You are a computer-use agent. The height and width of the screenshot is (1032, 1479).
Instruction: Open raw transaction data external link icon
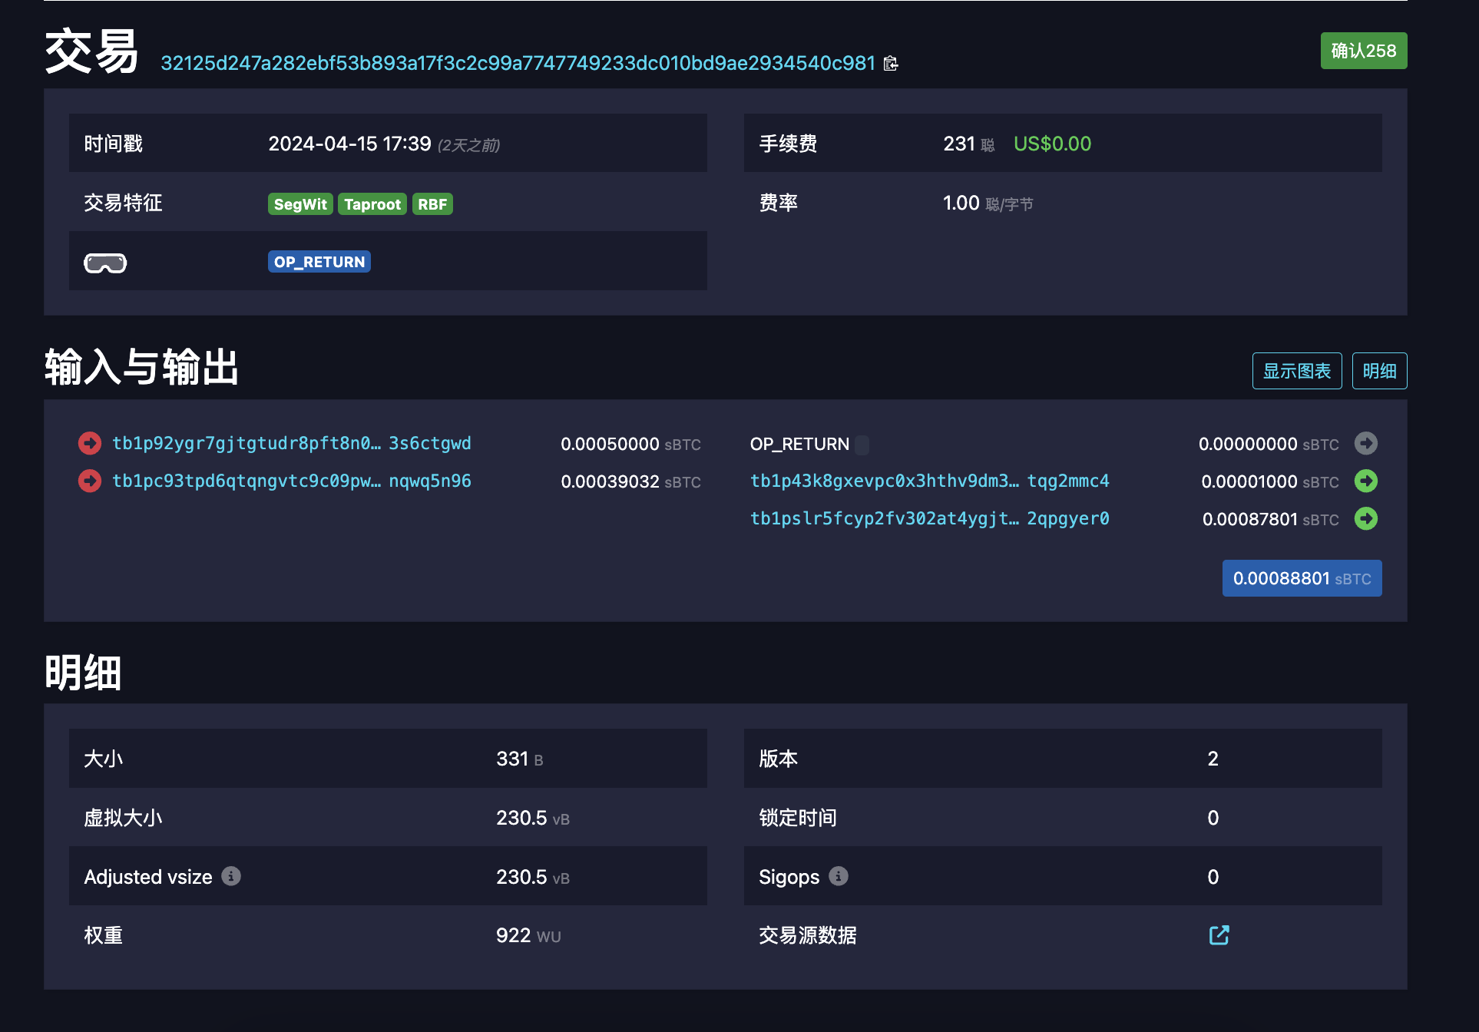click(x=1219, y=934)
